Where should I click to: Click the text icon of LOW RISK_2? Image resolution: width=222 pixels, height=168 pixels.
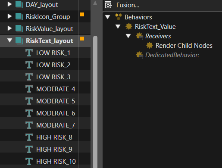[x=29, y=65]
